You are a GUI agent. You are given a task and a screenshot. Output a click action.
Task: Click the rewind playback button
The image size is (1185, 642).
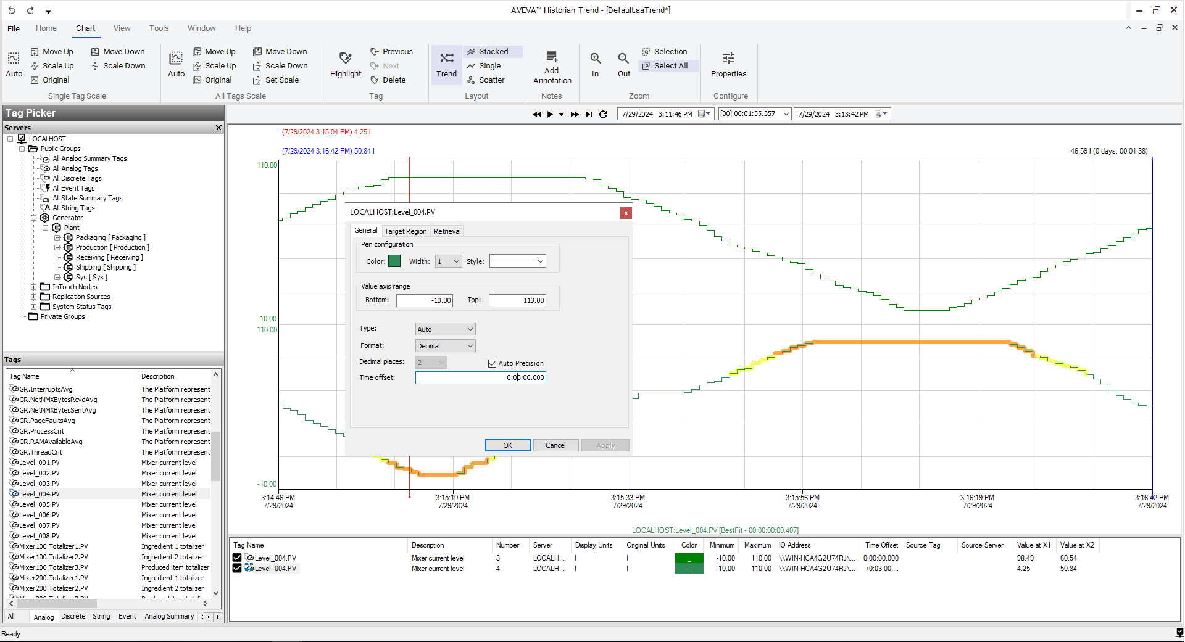537,114
